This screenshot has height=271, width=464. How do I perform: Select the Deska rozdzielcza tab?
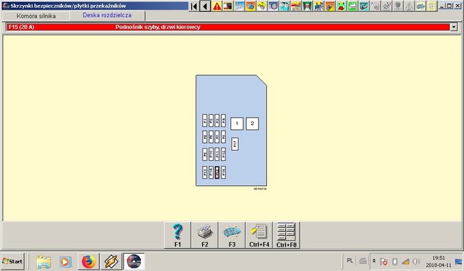pos(107,15)
